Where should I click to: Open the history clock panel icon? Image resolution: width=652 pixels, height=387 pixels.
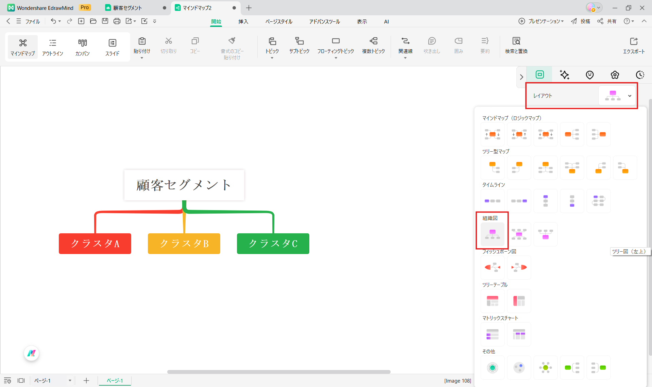pos(640,75)
